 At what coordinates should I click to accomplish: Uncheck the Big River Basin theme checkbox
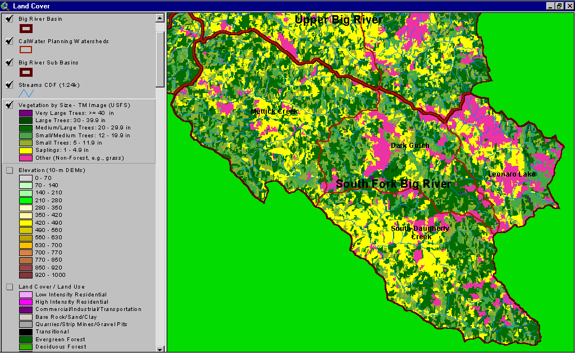[10, 18]
